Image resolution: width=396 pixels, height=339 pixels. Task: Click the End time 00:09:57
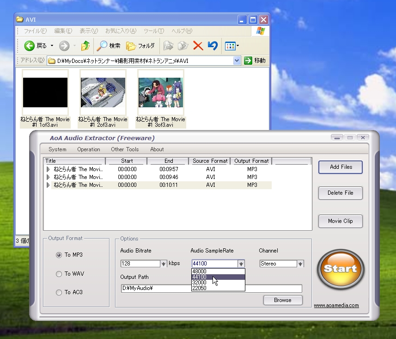pos(169,169)
